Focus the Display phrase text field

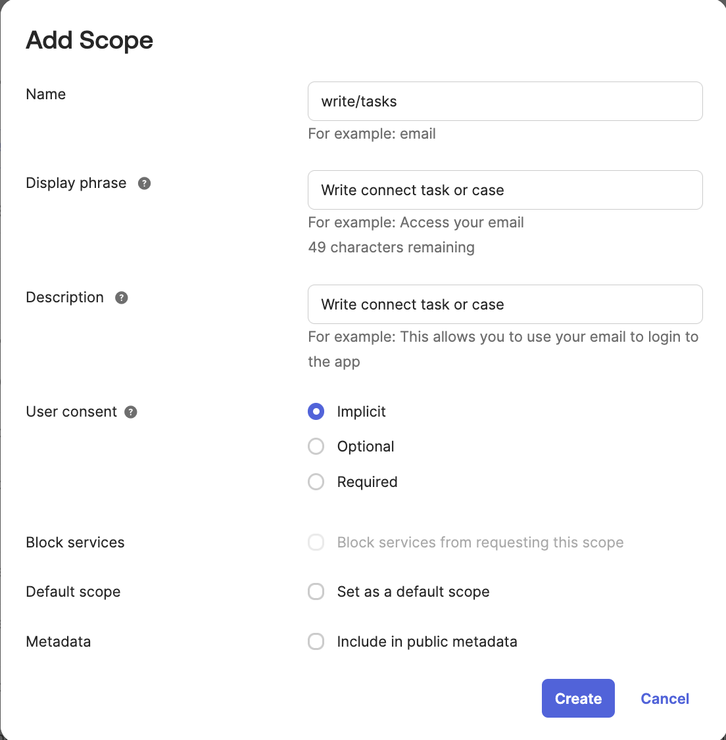pos(505,190)
